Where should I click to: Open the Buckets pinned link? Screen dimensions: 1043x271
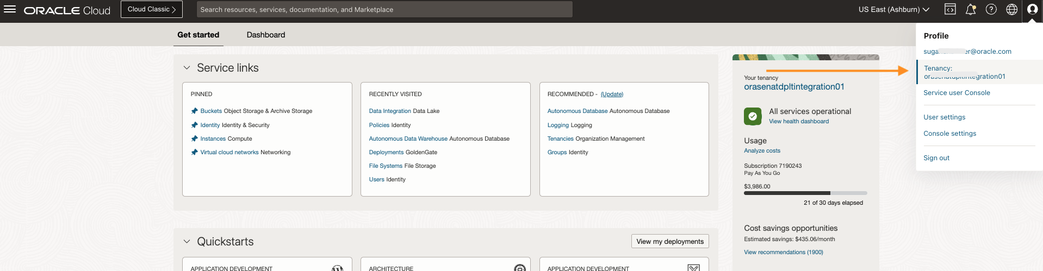(211, 111)
